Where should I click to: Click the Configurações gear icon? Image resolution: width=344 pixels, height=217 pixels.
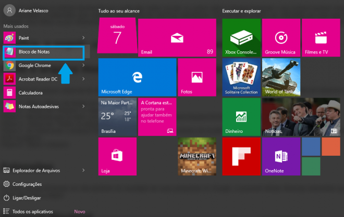[6, 184]
